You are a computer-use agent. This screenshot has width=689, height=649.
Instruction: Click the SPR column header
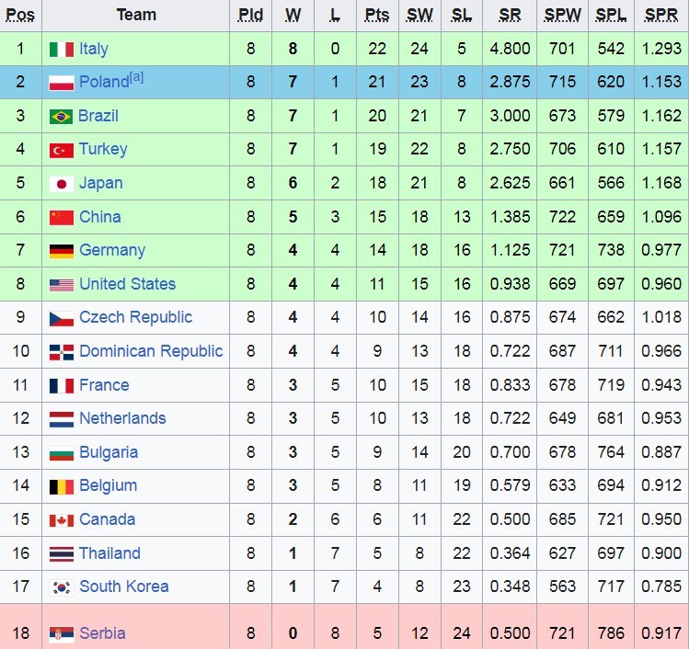click(x=662, y=15)
